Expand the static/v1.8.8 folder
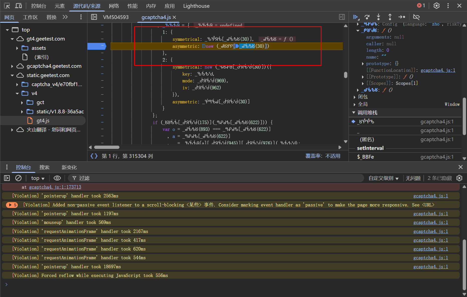Viewport: 467px width, 297px height. coord(22,112)
